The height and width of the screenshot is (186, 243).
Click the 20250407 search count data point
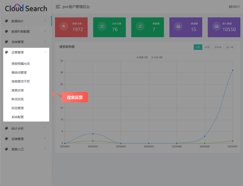click(x=232, y=70)
